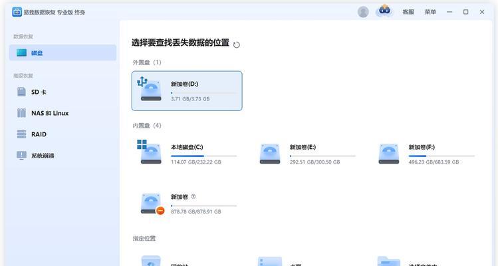Click the NAS server icon in sidebar
The width and height of the screenshot is (498, 266).
pyautogui.click(x=21, y=113)
